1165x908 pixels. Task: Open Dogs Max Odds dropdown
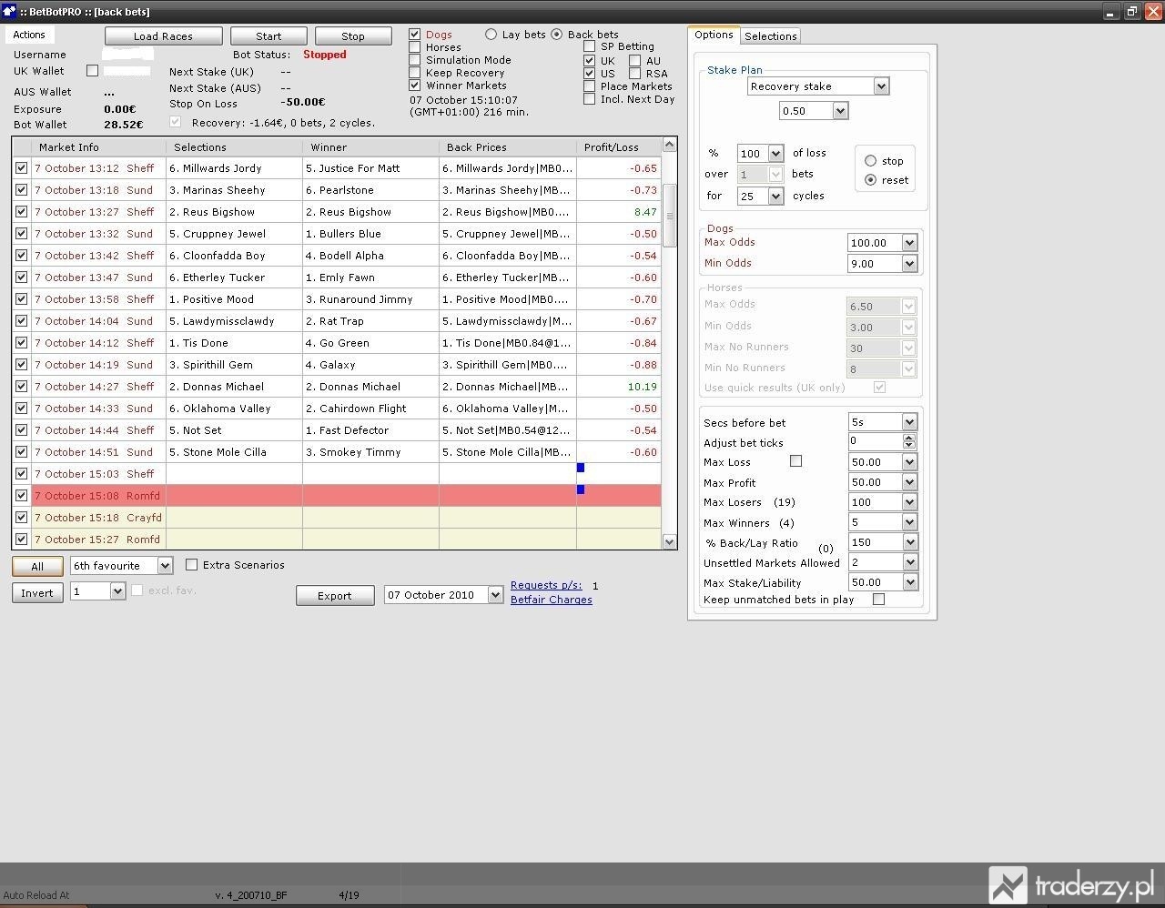tap(908, 242)
